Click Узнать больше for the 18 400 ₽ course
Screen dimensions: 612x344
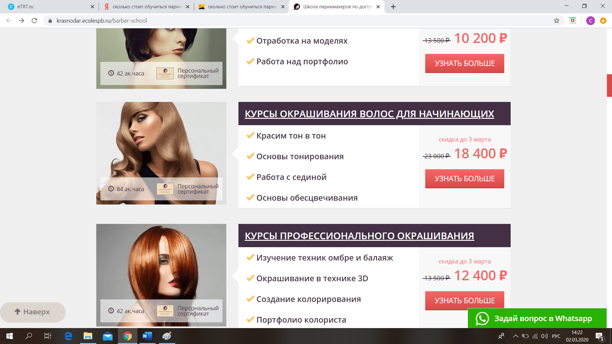464,179
